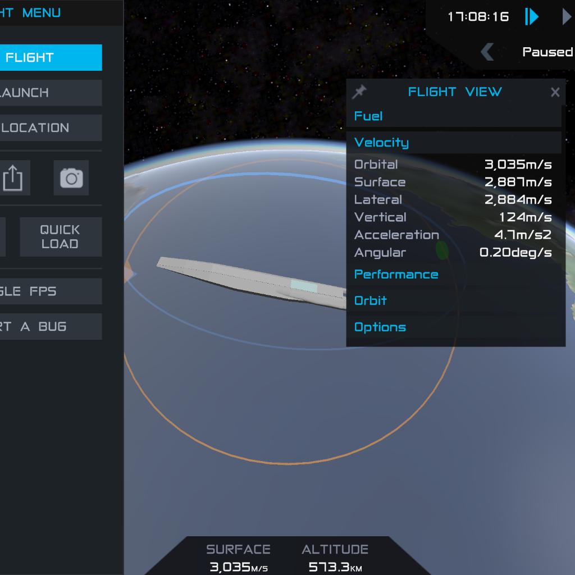
Task: Click the SURFACE speed readout at bottom
Action: click(238, 558)
